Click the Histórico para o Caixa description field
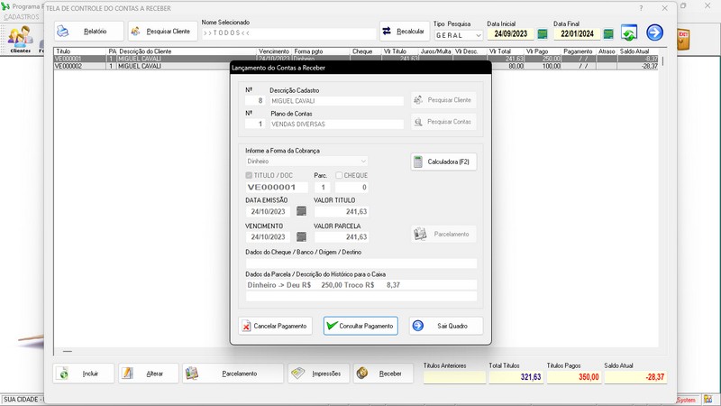The width and height of the screenshot is (721, 406). pyautogui.click(x=361, y=285)
